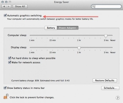The image size is (123, 103).
Task: Select the Power Adapter tab
Action: 68,28
